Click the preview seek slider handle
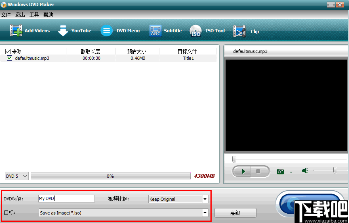The height and width of the screenshot is (223, 349). (x=234, y=159)
